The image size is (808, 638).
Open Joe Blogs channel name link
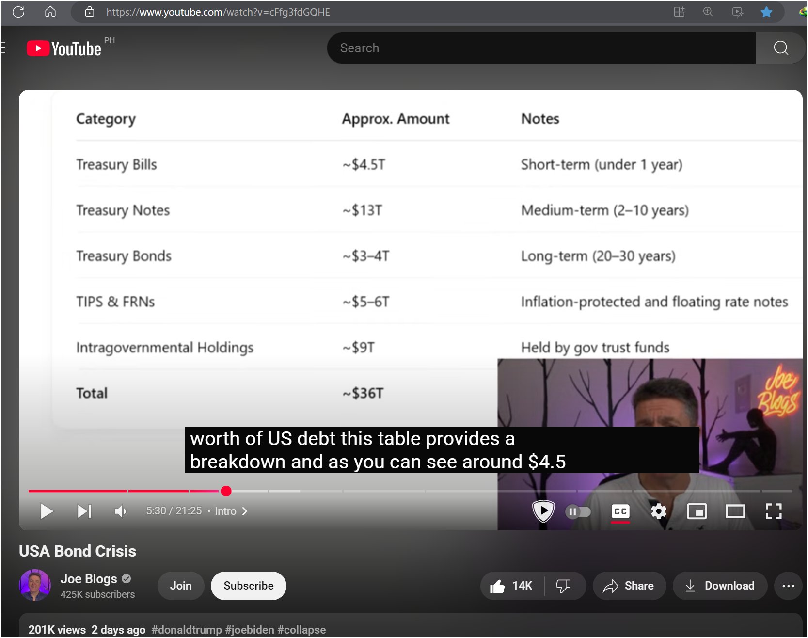coord(89,579)
